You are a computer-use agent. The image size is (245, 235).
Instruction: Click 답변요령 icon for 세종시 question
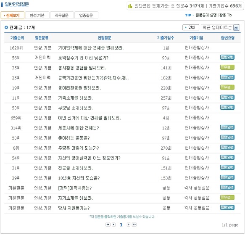tap(227, 127)
